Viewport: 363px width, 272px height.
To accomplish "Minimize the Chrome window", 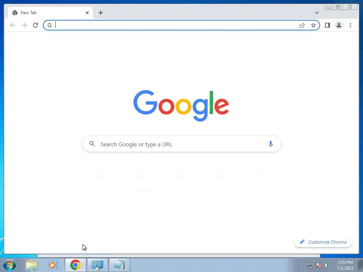I will (329, 7).
